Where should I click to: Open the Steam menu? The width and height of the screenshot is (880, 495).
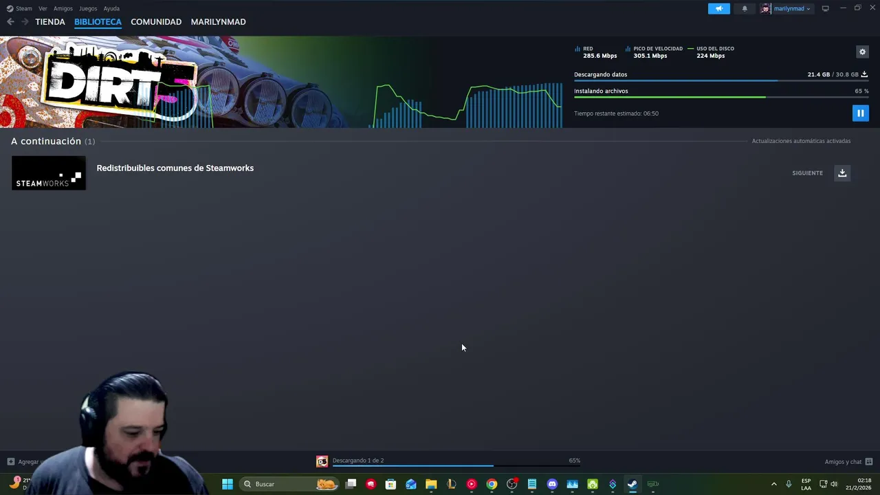click(x=19, y=8)
